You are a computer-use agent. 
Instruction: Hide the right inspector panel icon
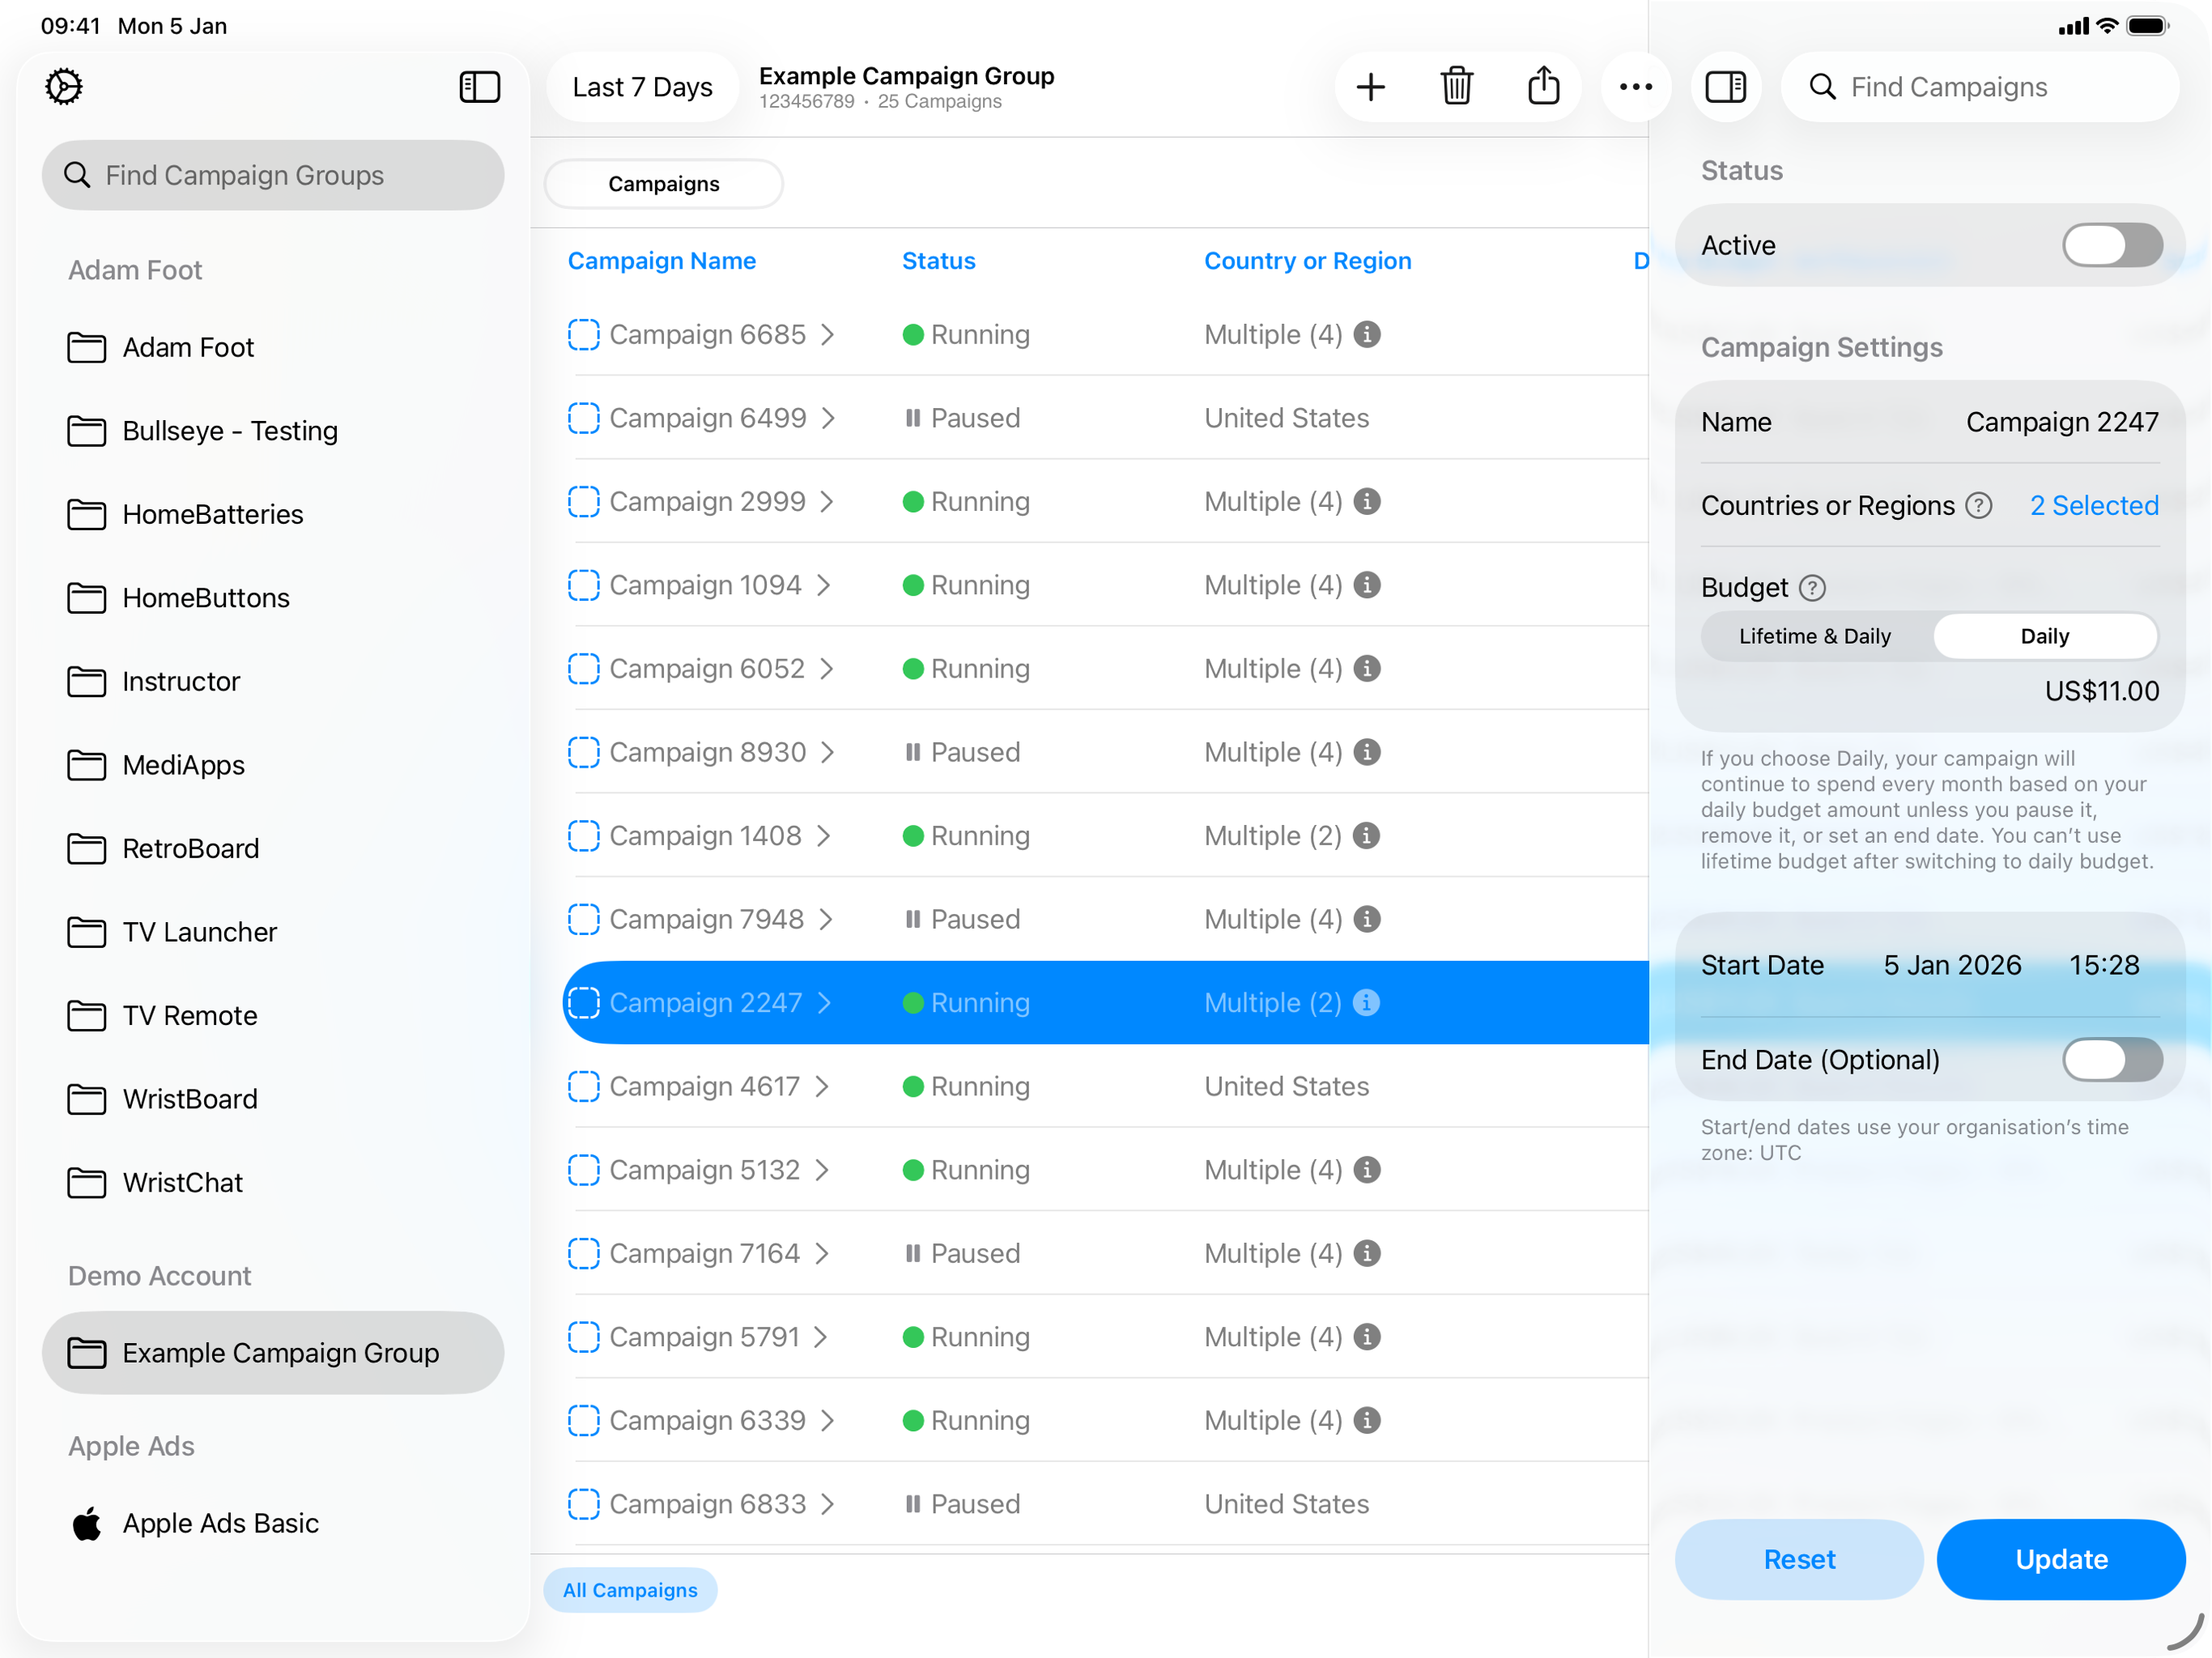click(x=1725, y=87)
